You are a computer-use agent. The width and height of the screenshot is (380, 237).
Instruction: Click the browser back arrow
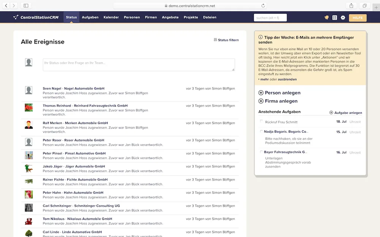[x=6, y=6]
